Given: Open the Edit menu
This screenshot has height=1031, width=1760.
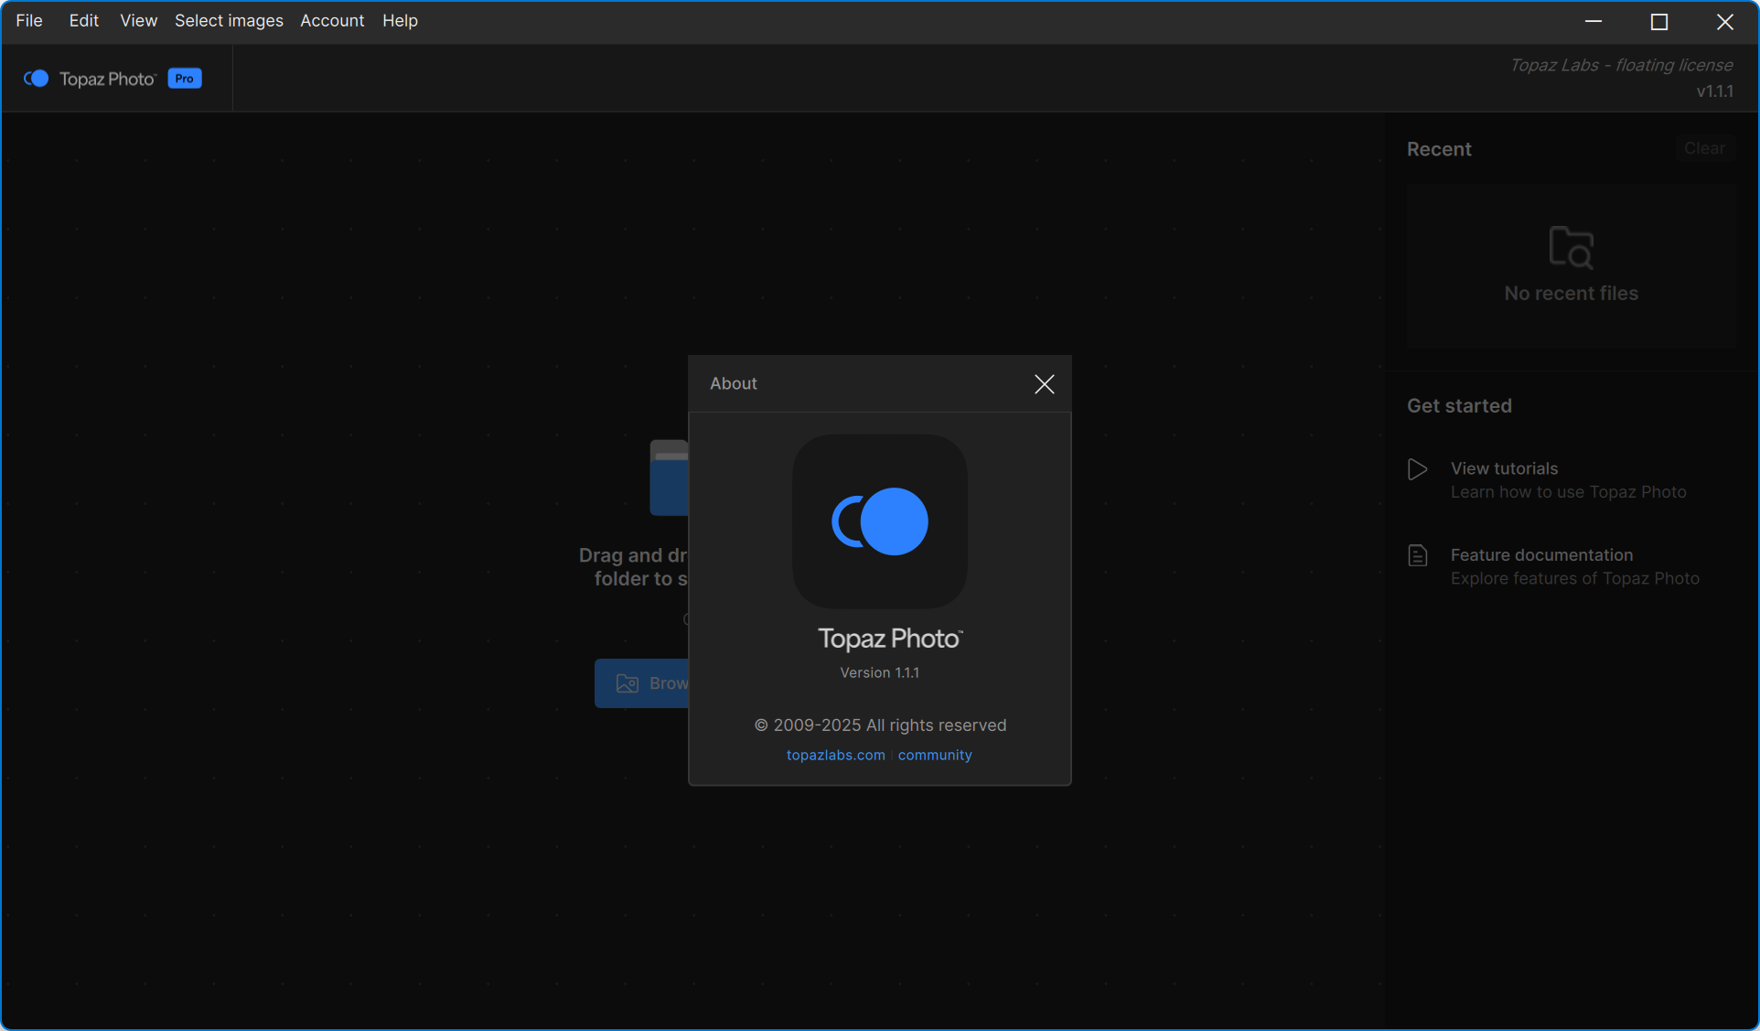Looking at the screenshot, I should point(83,20).
